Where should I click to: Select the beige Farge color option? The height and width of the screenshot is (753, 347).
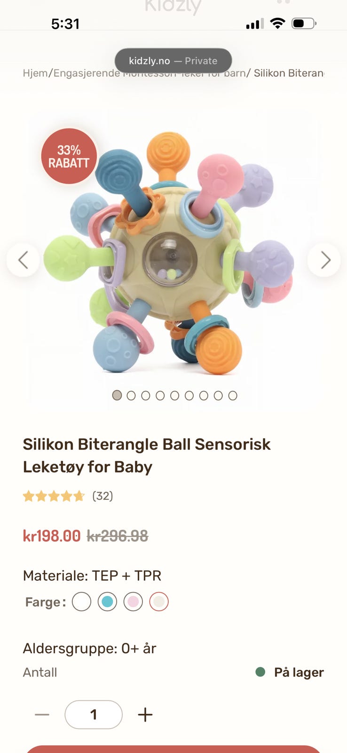[x=159, y=601]
